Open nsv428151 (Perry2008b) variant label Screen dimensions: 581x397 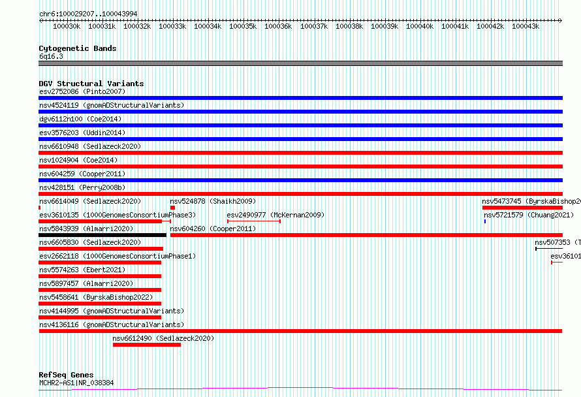point(82,187)
